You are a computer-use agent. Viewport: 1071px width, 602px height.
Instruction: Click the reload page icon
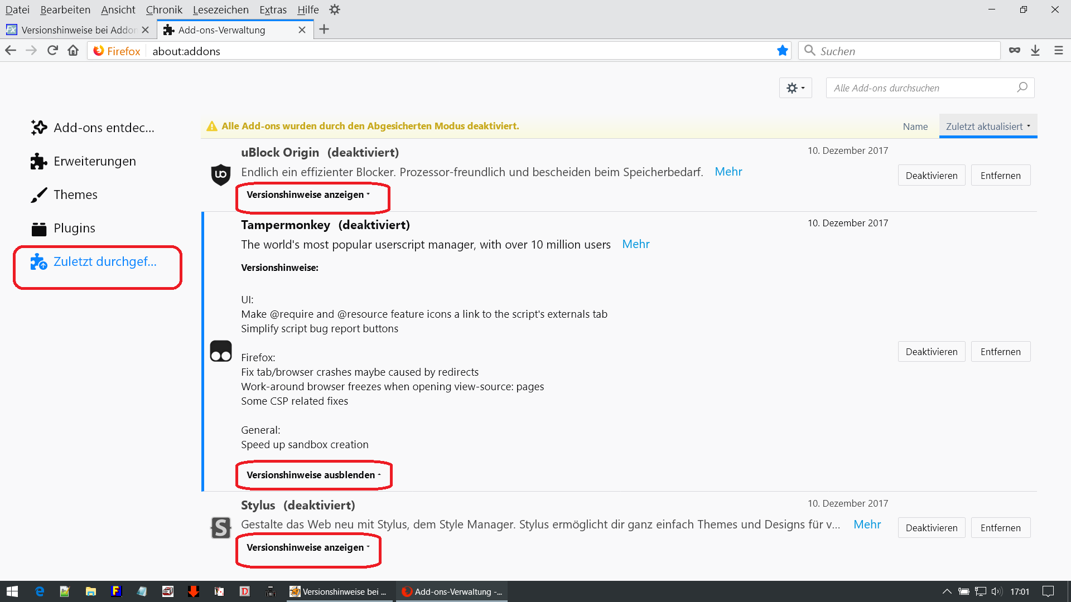(x=52, y=51)
